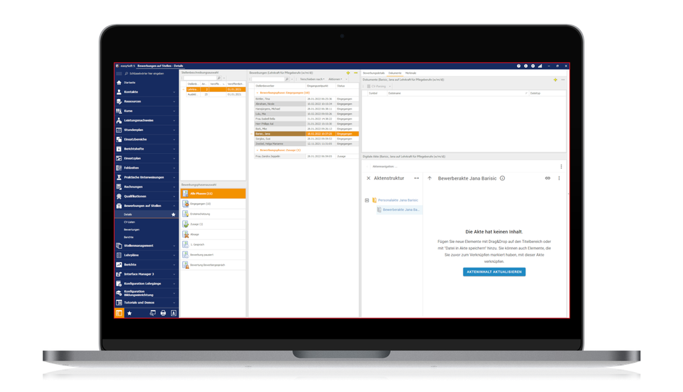The height and width of the screenshot is (392, 683).
Task: Click the Berichtshefte sidebar icon
Action: pos(119,149)
